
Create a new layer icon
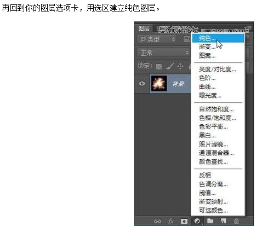[223, 221]
